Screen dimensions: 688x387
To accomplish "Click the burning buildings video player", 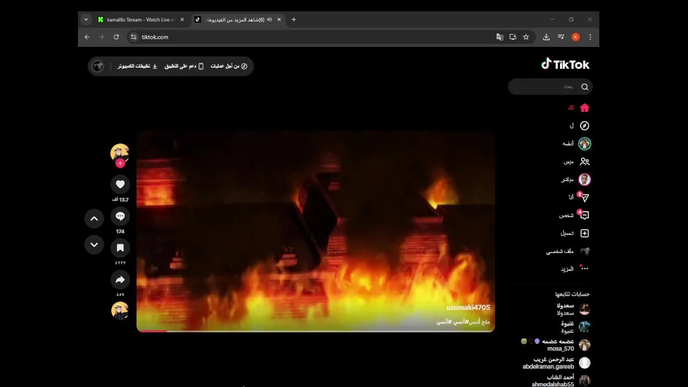I will coord(316,231).
